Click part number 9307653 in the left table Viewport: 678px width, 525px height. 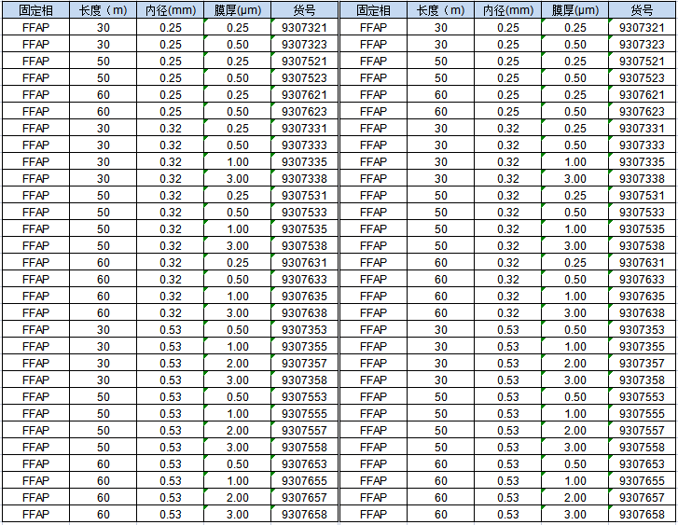pyautogui.click(x=304, y=464)
